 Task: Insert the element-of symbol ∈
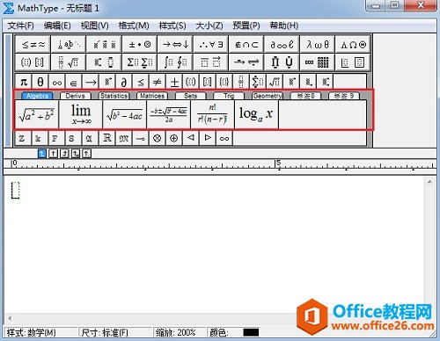click(74, 82)
